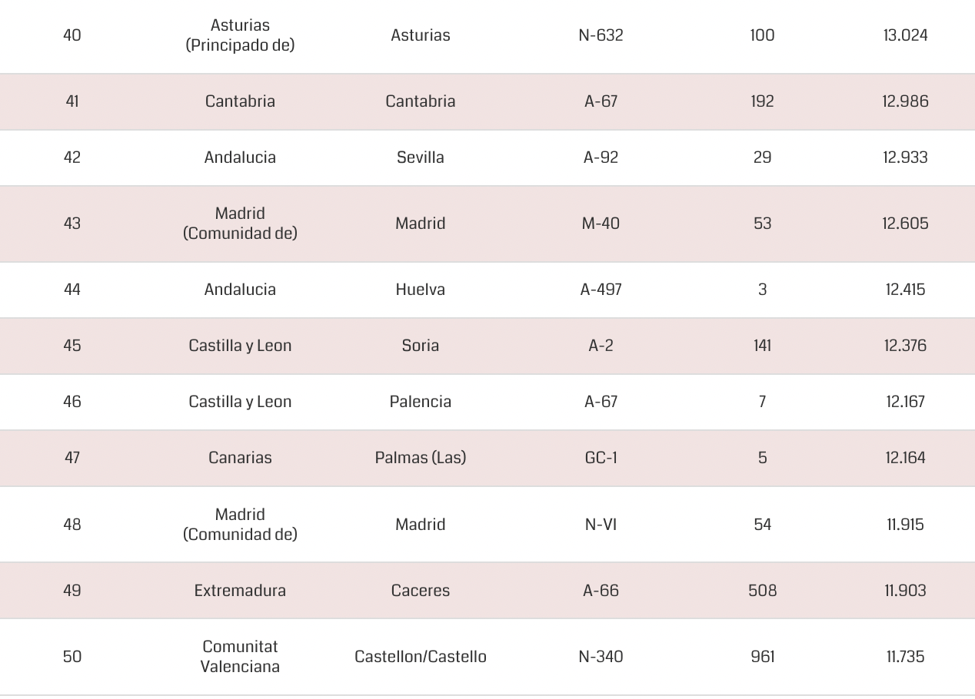This screenshot has width=975, height=699.
Task: Click the N-632 road cell
Action: (x=601, y=35)
